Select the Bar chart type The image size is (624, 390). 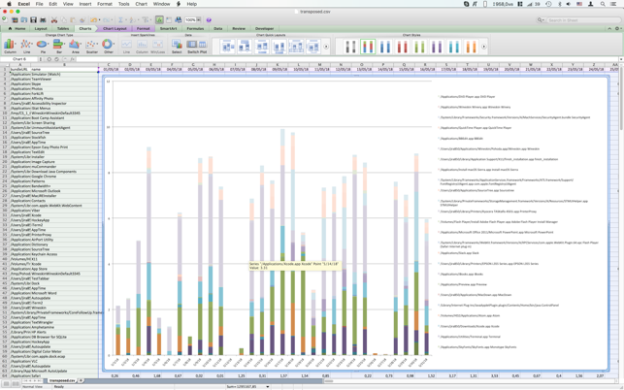click(59, 46)
